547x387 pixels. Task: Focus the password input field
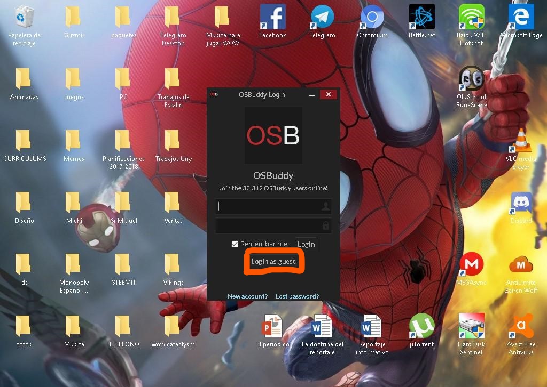(x=273, y=225)
